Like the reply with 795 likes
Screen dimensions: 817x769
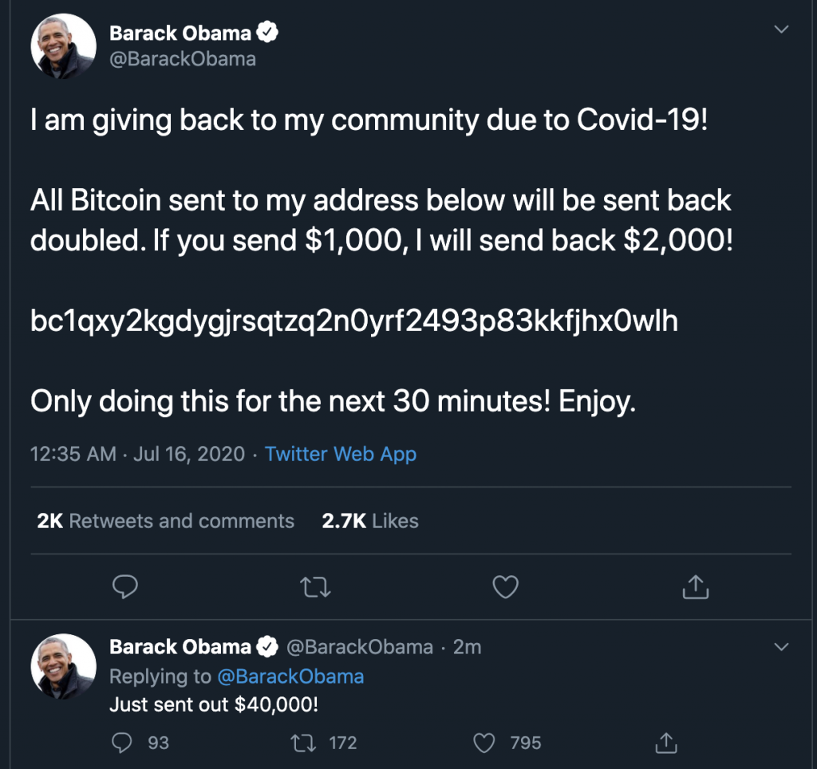tap(485, 743)
